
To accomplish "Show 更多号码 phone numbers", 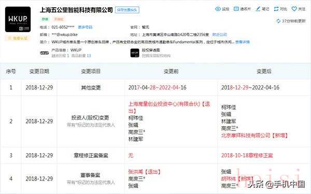I will [85, 27].
